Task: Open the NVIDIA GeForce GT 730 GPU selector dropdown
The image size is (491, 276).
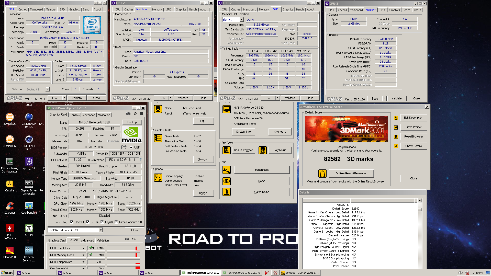Action: coord(101,230)
